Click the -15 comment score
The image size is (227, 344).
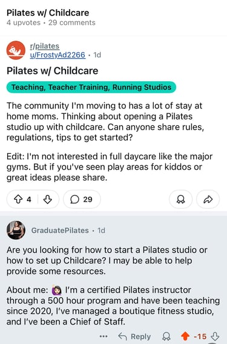coord(200,336)
